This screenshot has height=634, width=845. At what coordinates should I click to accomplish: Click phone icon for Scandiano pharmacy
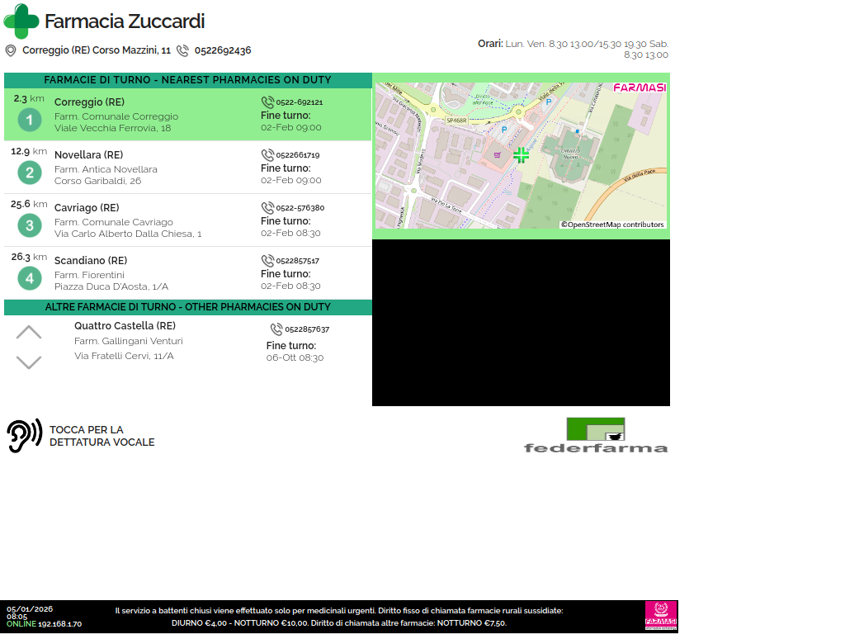(x=267, y=261)
